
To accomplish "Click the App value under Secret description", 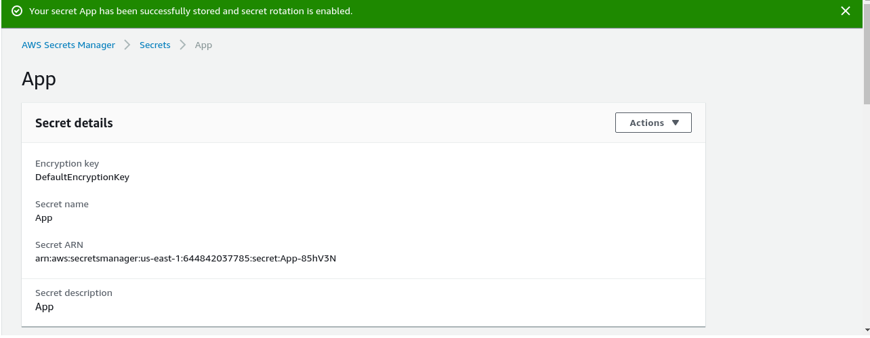I will point(45,307).
